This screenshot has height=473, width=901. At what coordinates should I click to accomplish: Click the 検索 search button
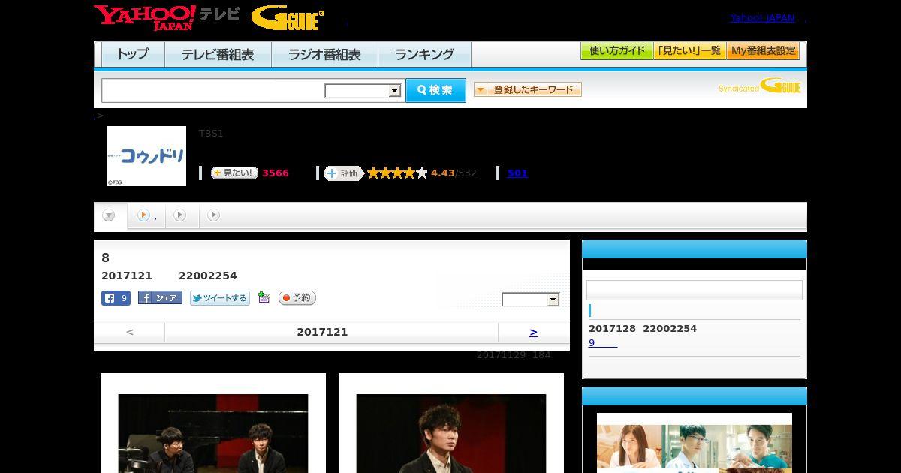[x=435, y=90]
